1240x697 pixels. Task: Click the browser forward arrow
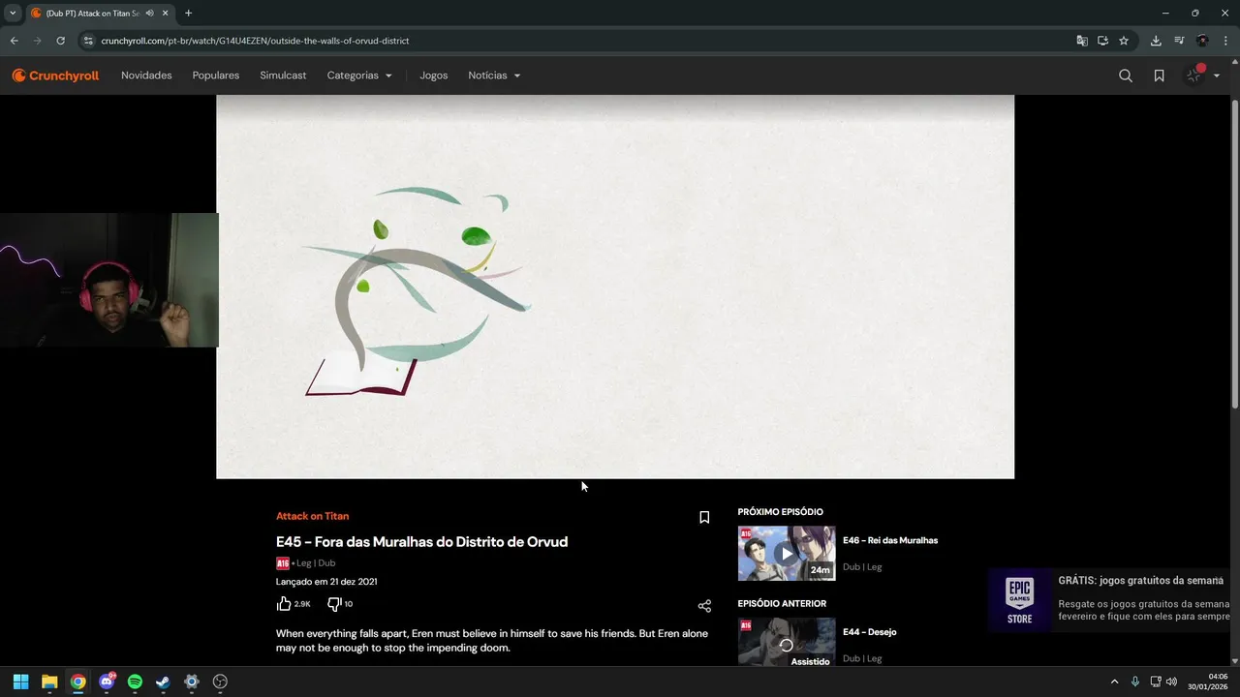(38, 41)
